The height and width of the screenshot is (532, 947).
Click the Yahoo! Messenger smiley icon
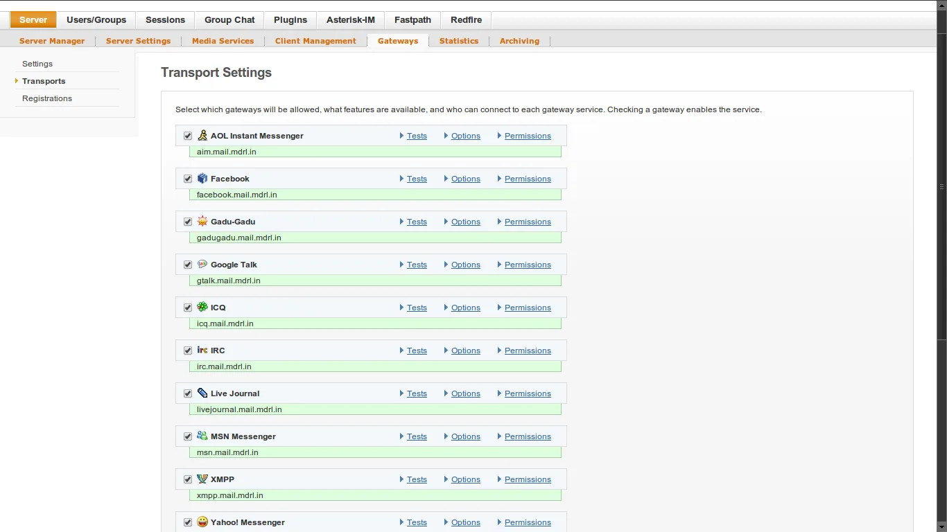pyautogui.click(x=202, y=522)
